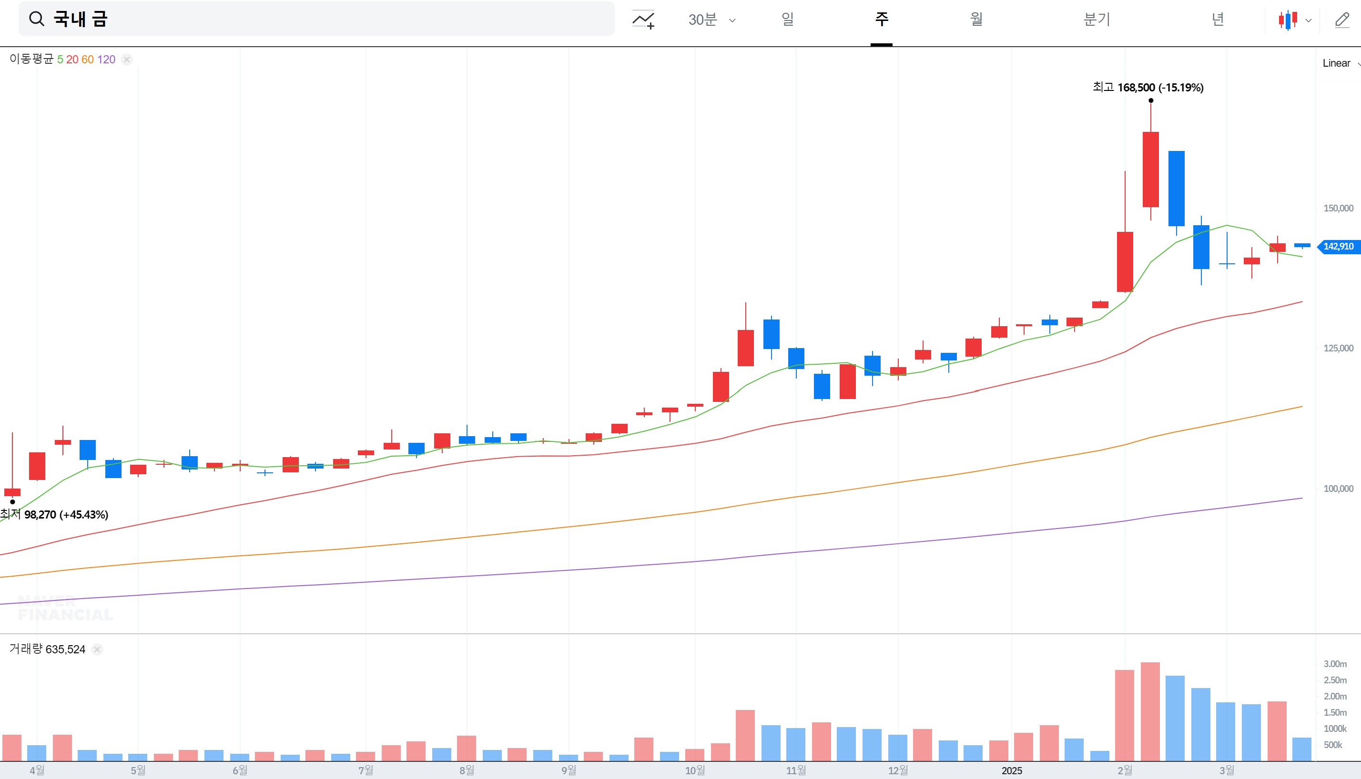Click the lowest price marker dot
The image size is (1361, 779).
[12, 502]
